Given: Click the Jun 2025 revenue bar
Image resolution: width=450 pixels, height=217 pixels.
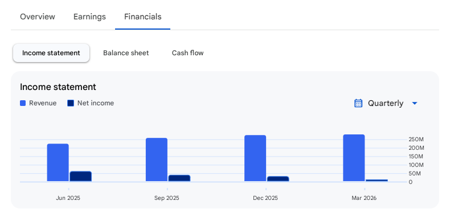Looking at the screenshot, I should (58, 162).
